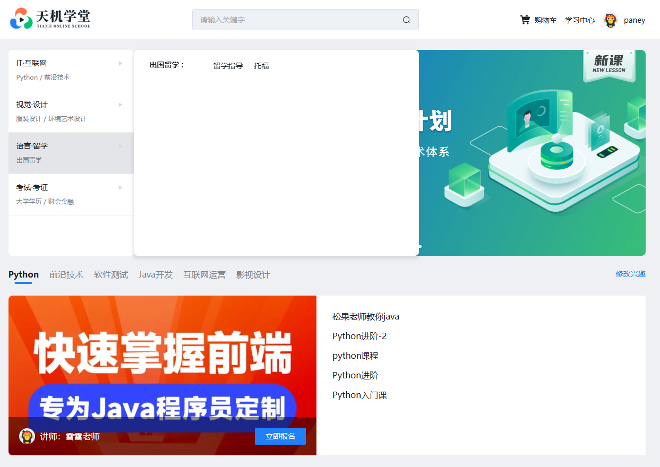Open course Python进阶-2
This screenshot has height=467, width=660.
point(359,336)
